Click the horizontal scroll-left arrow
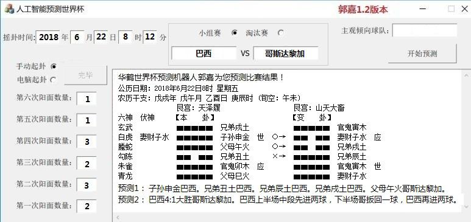The image size is (471, 222). pyautogui.click(x=118, y=217)
